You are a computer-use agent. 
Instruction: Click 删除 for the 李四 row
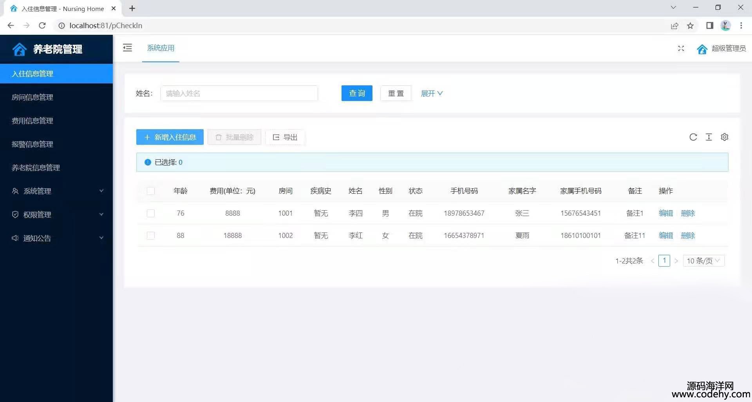[688, 213]
